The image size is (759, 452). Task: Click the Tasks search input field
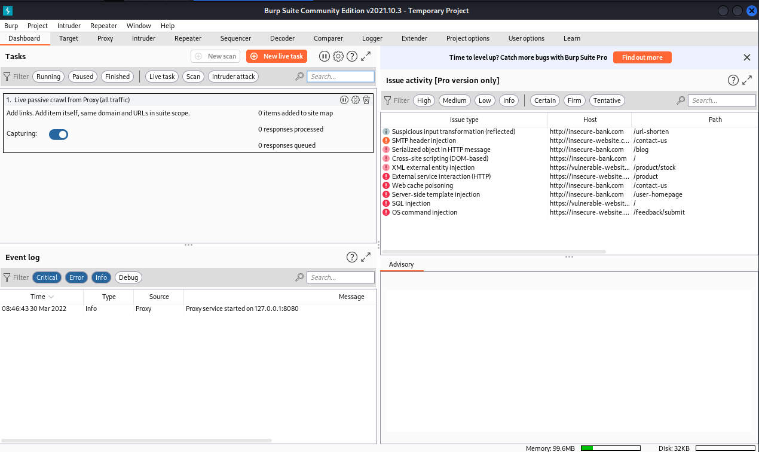point(341,77)
